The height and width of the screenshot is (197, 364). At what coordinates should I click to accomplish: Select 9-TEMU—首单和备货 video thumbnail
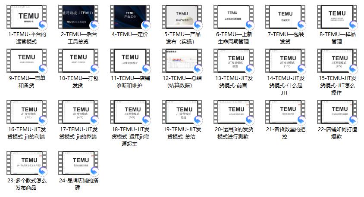click(26, 61)
